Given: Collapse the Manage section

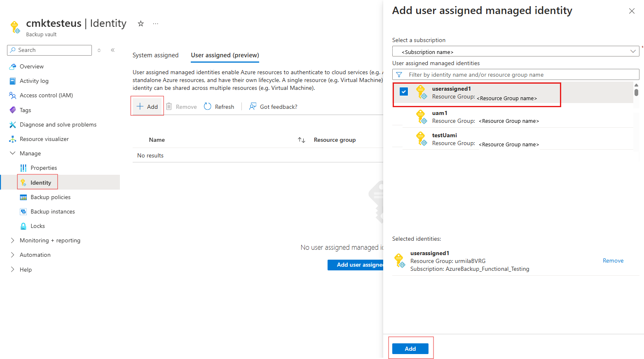Looking at the screenshot, I should coord(12,153).
